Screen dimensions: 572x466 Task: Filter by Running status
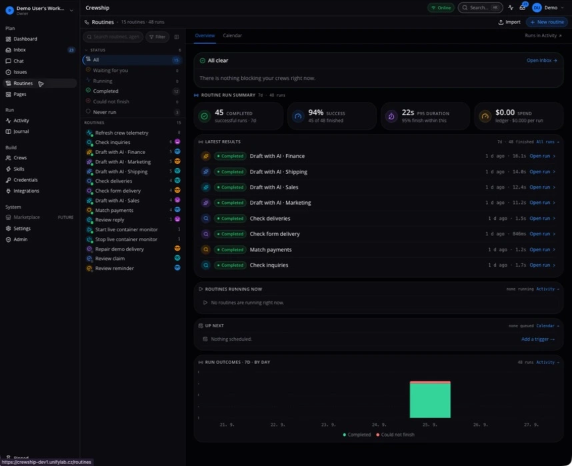coord(133,81)
